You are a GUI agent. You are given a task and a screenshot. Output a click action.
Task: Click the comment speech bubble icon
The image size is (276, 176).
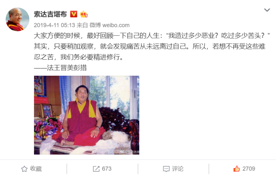pyautogui.click(x=166, y=169)
